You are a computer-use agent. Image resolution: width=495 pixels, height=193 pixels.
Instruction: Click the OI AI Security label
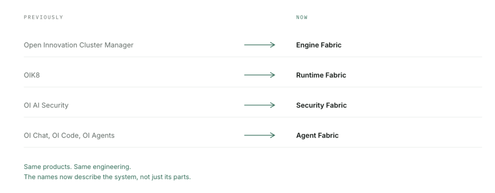coord(46,105)
